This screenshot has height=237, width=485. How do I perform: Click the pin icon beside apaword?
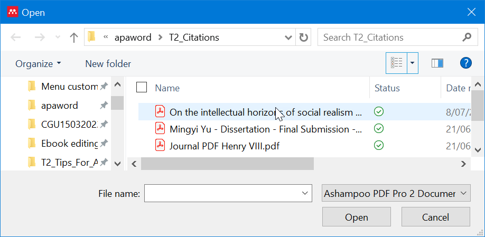[x=104, y=106]
